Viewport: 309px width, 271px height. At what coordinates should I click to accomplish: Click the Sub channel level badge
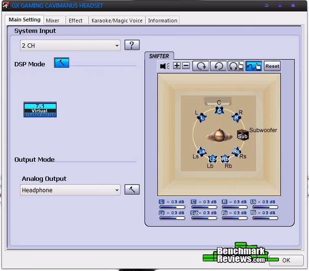click(195, 213)
